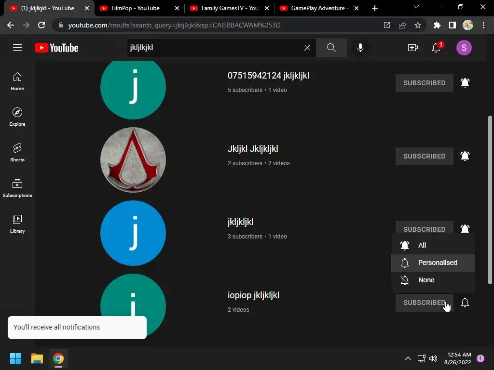The height and width of the screenshot is (370, 494).
Task: Share this page from the address bar
Action: [x=402, y=25]
